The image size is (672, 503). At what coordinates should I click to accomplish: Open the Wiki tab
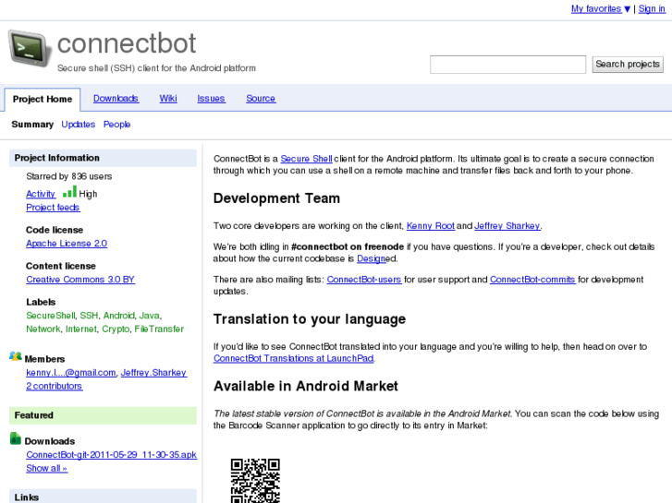(168, 99)
